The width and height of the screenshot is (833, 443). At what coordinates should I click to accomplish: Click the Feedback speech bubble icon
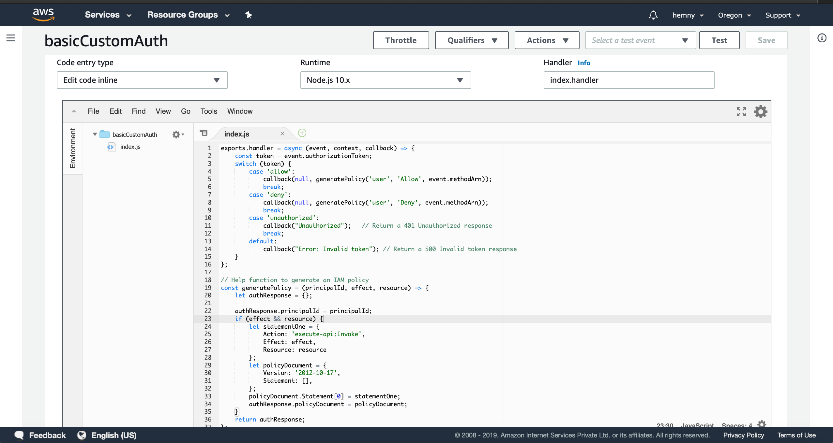[19, 435]
